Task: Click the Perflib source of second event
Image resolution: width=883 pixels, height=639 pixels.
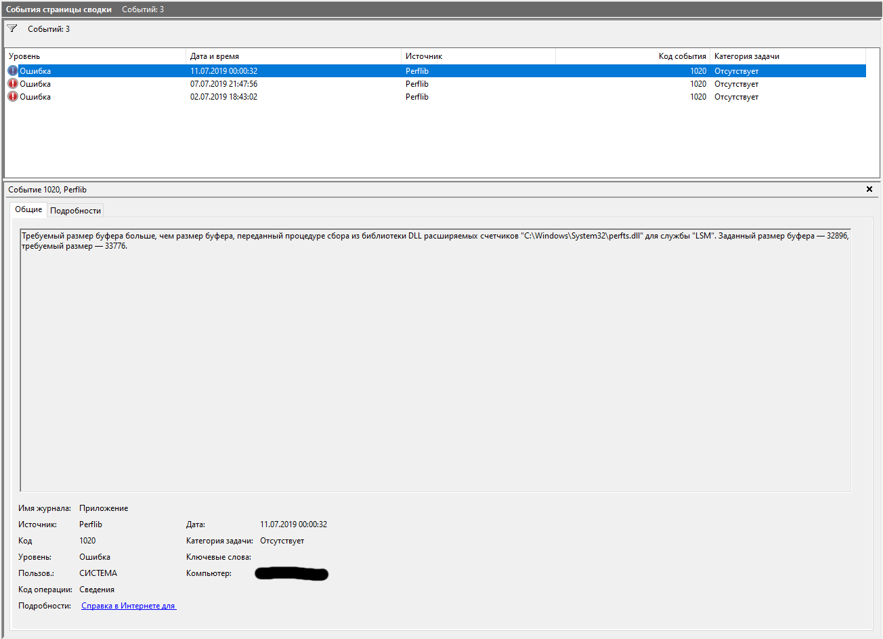Action: pos(417,84)
